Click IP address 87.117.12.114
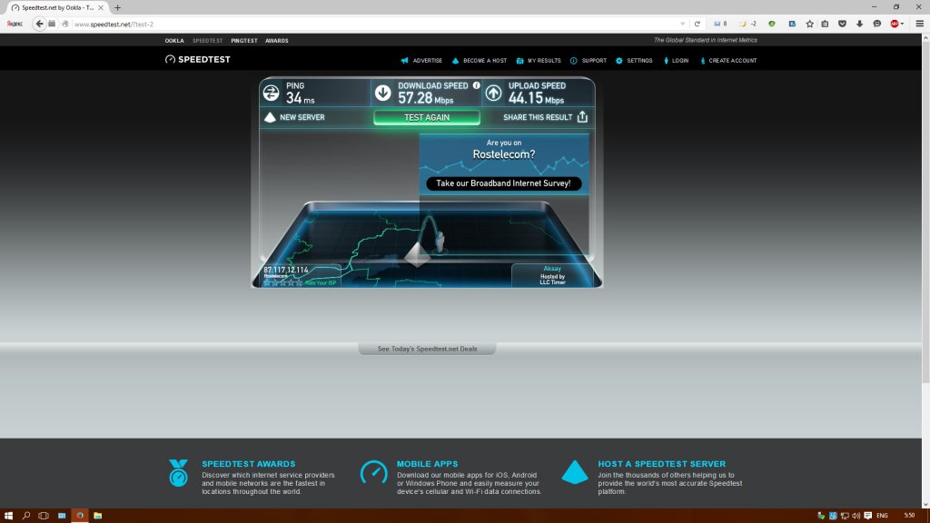 point(286,270)
